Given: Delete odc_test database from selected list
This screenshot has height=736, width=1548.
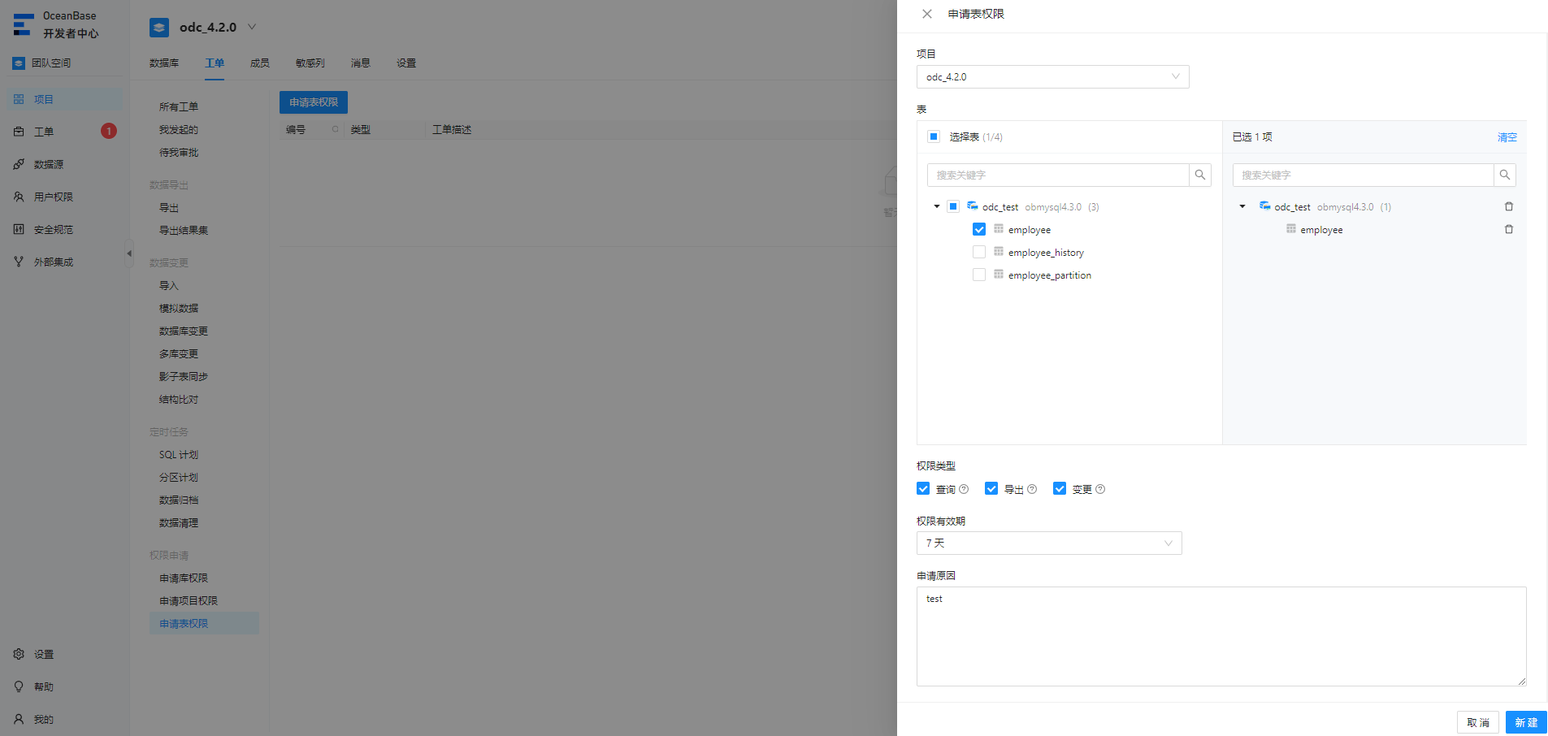Looking at the screenshot, I should click(x=1508, y=207).
